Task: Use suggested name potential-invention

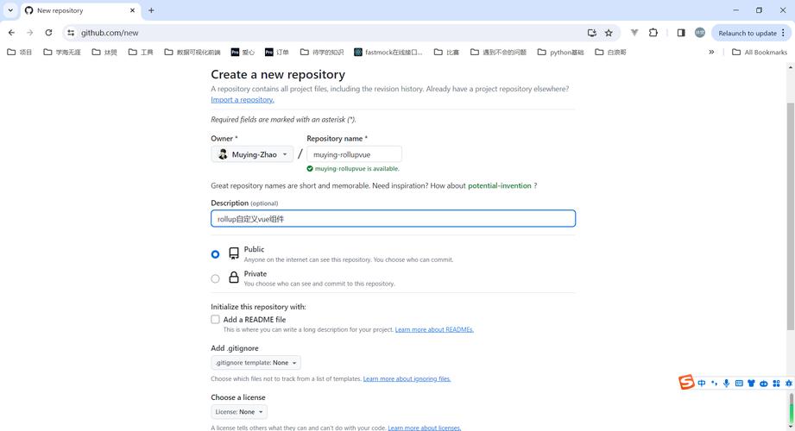Action: 500,186
